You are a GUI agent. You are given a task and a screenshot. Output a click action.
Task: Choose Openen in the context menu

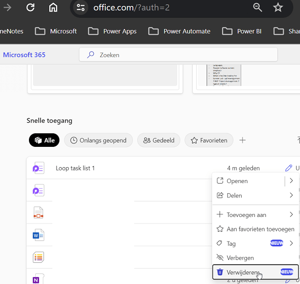(248, 181)
